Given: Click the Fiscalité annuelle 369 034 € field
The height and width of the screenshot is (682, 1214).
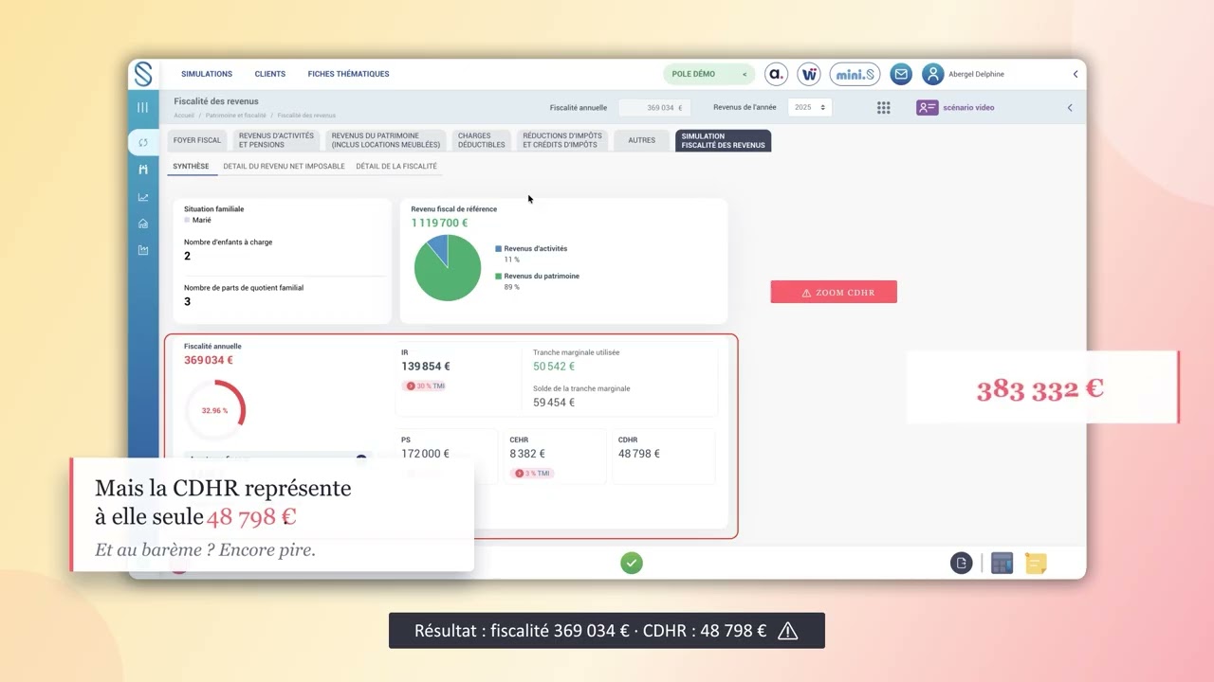Looking at the screenshot, I should tap(655, 108).
